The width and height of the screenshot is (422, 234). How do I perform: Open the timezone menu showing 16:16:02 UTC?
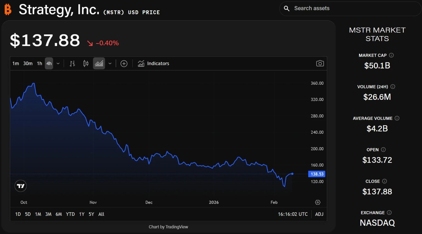293,214
